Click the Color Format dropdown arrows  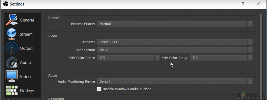250,50
